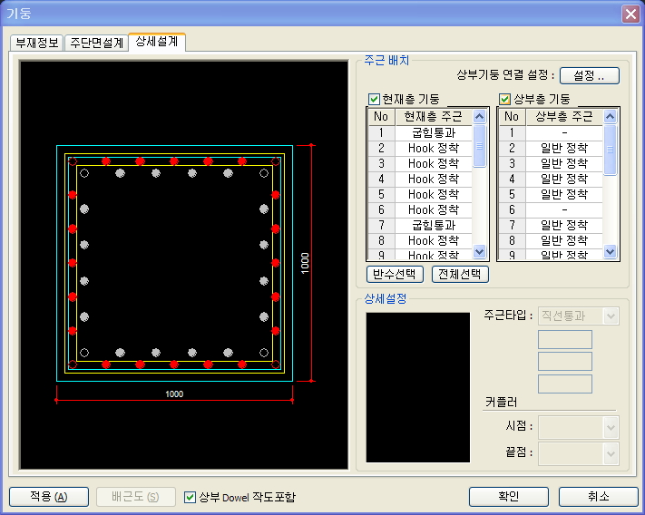Cancel with the 취소 button
This screenshot has width=645, height=515.
[598, 497]
